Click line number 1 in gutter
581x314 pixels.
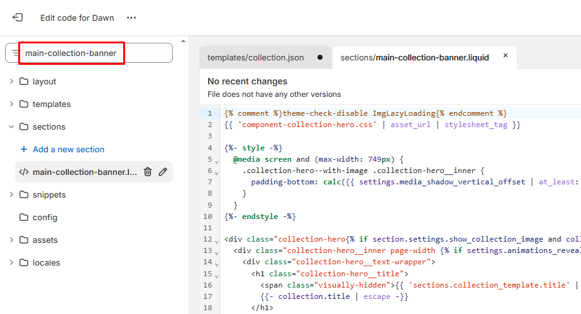210,113
